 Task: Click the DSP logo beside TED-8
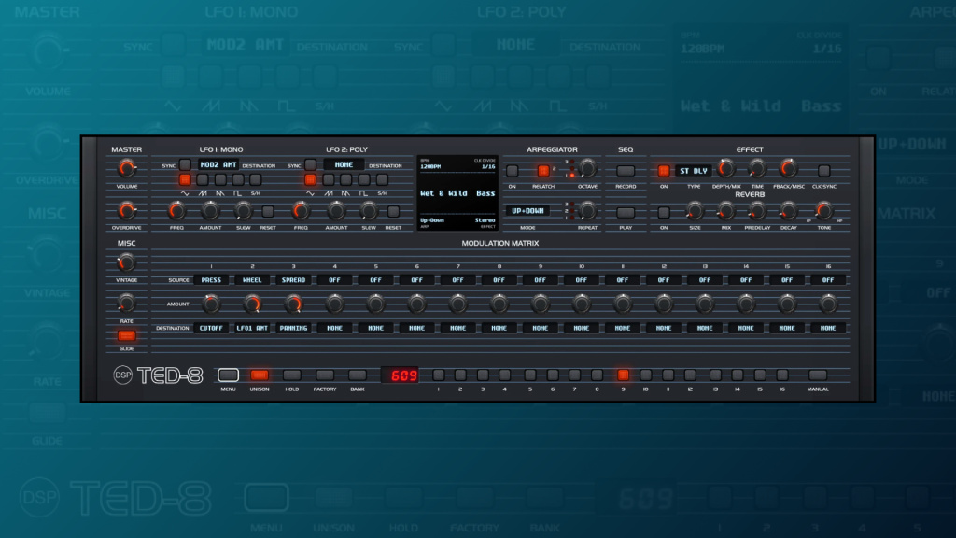[122, 375]
